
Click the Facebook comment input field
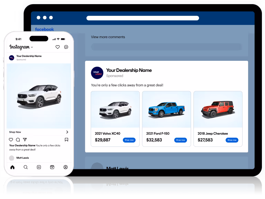click(x=167, y=47)
